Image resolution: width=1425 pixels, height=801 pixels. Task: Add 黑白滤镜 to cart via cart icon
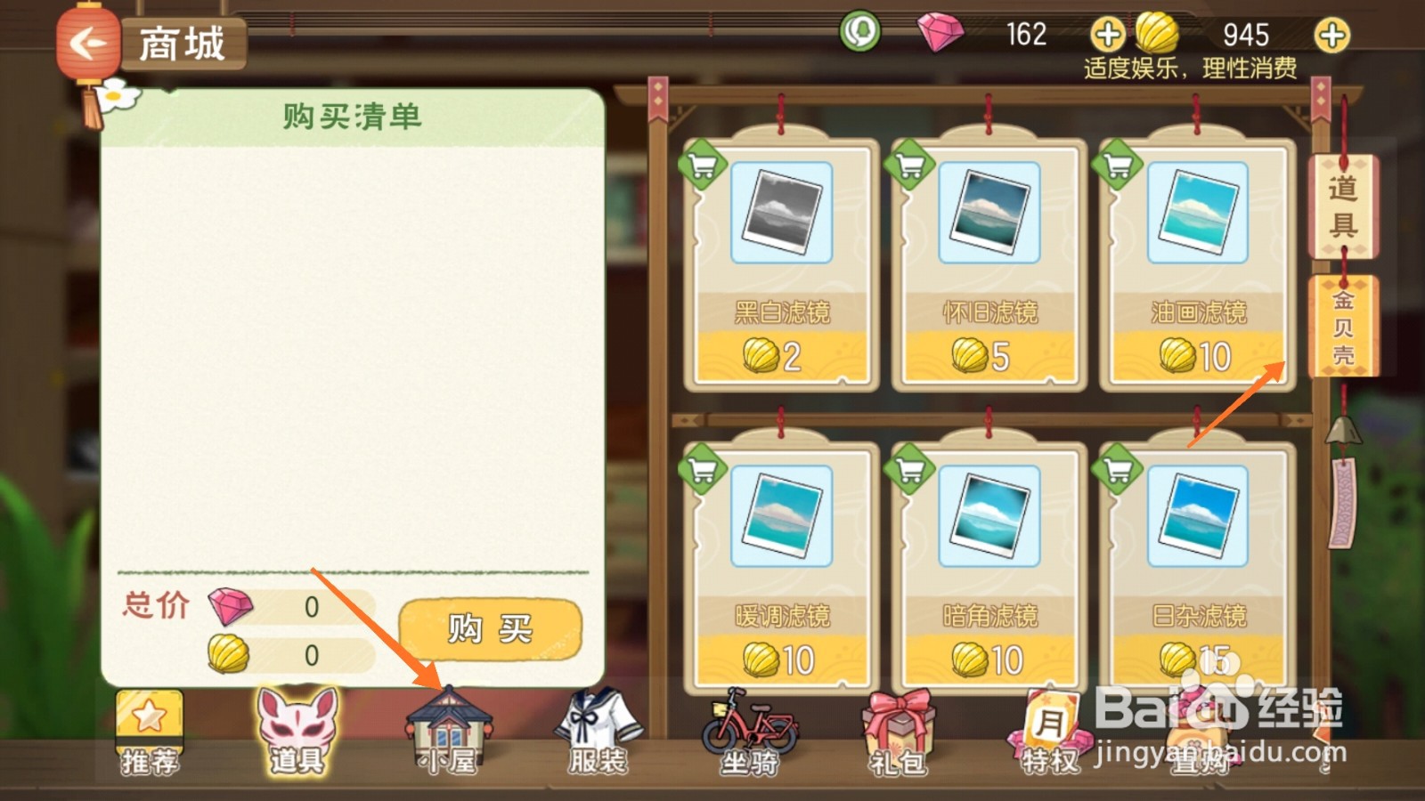tap(703, 166)
